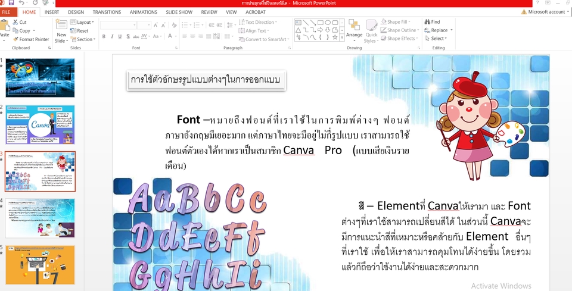Open the FILE tab

click(x=6, y=12)
